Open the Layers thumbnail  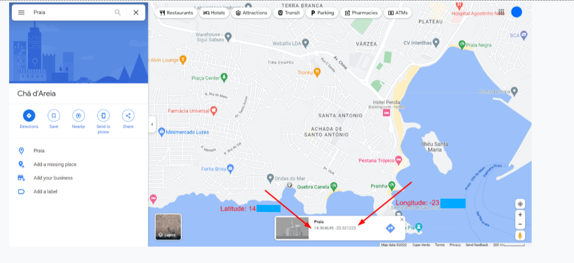(168, 227)
